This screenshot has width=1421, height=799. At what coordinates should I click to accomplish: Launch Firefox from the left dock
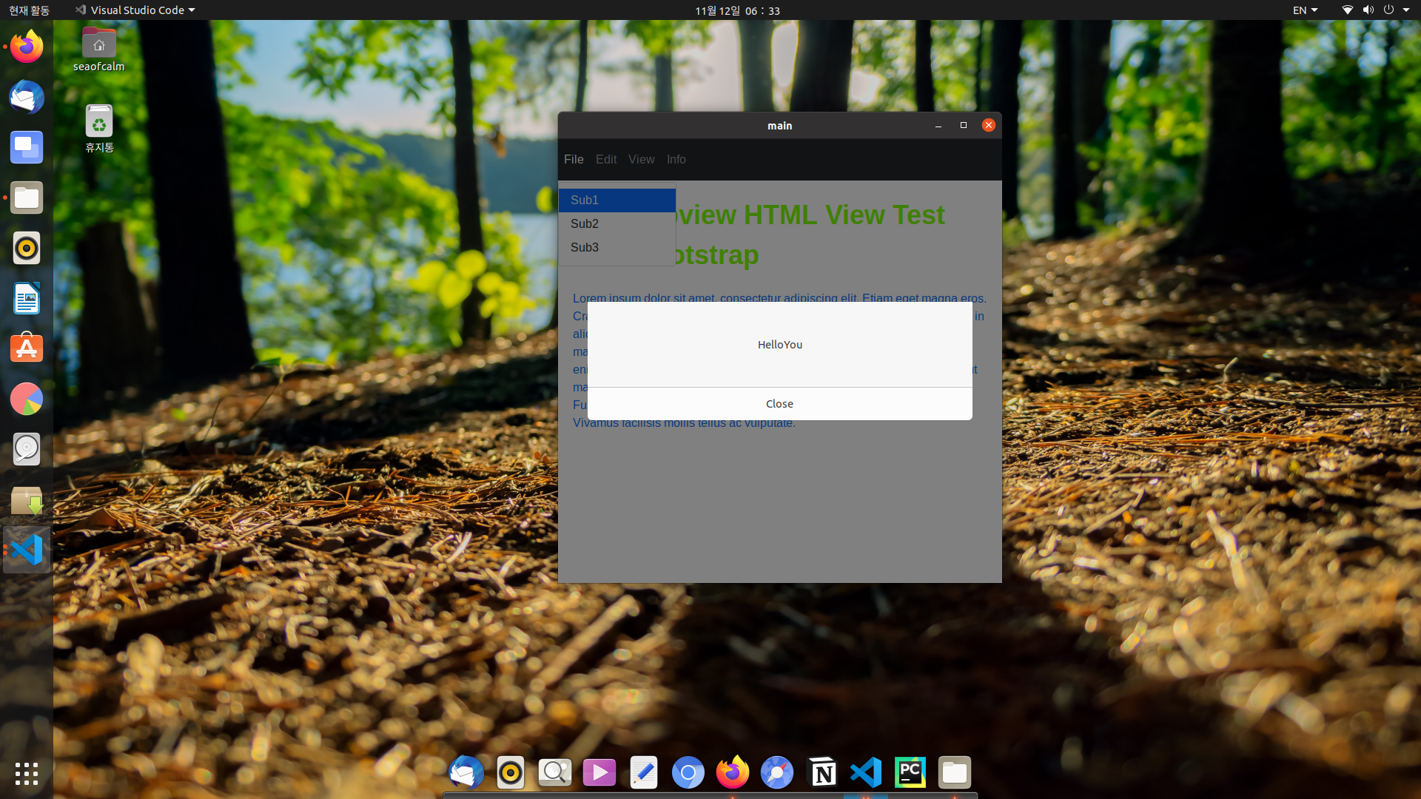pyautogui.click(x=27, y=47)
